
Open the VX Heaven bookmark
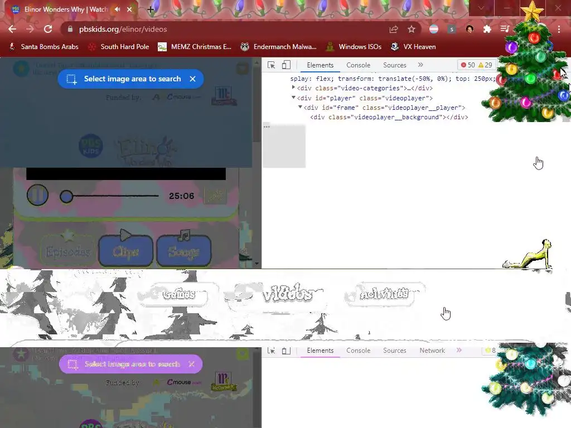(x=413, y=47)
